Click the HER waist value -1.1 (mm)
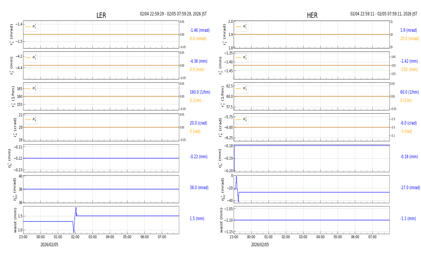Image resolution: width=421 pixels, height=257 pixels. point(408,218)
